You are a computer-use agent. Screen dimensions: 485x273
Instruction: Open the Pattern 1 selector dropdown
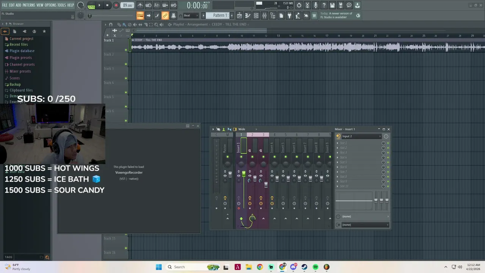220,16
